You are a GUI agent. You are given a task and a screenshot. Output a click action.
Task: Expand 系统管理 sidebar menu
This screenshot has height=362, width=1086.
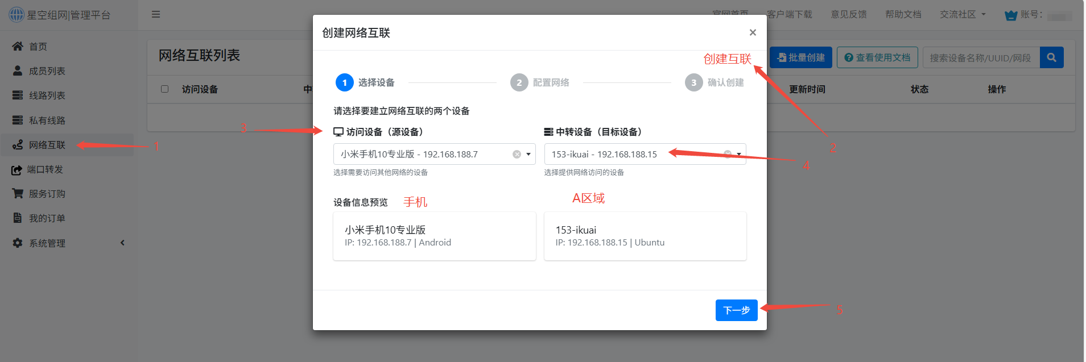pos(67,243)
